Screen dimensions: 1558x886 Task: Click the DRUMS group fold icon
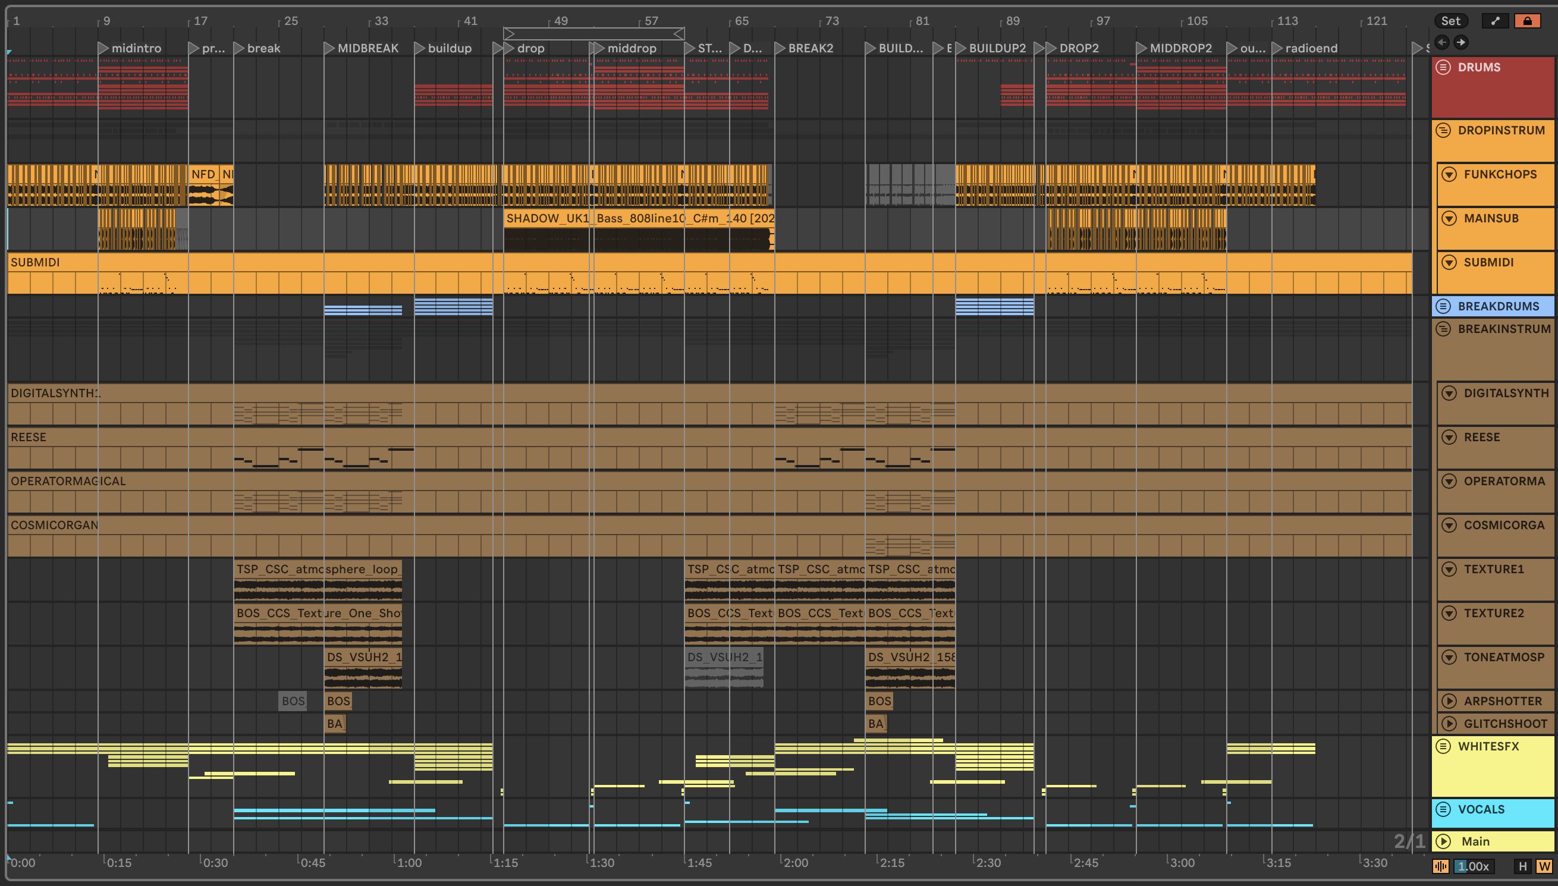point(1443,67)
